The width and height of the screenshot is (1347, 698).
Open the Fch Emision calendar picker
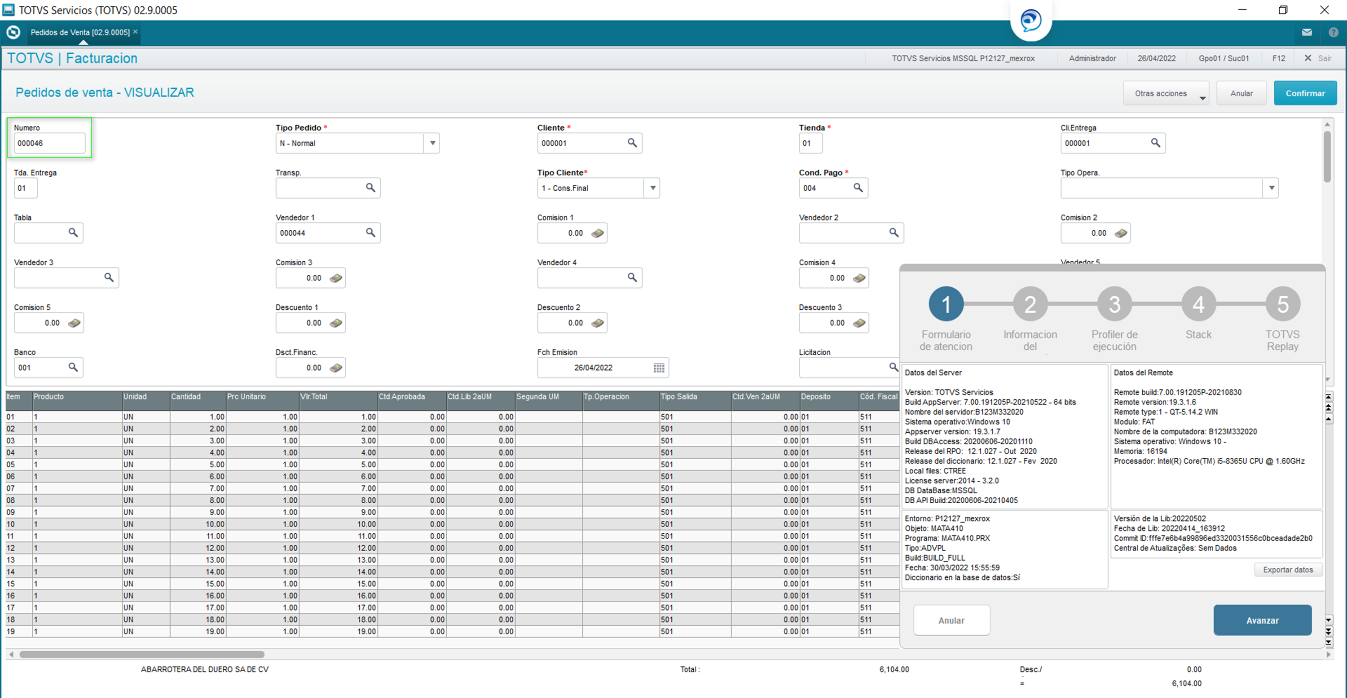(659, 368)
